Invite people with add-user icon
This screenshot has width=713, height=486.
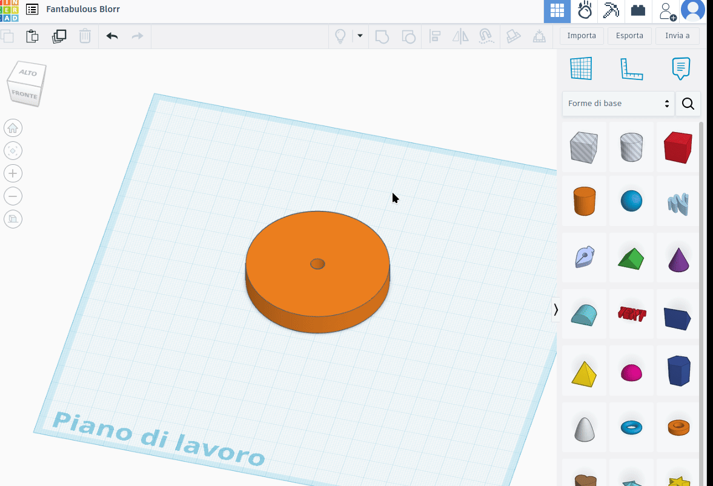667,11
